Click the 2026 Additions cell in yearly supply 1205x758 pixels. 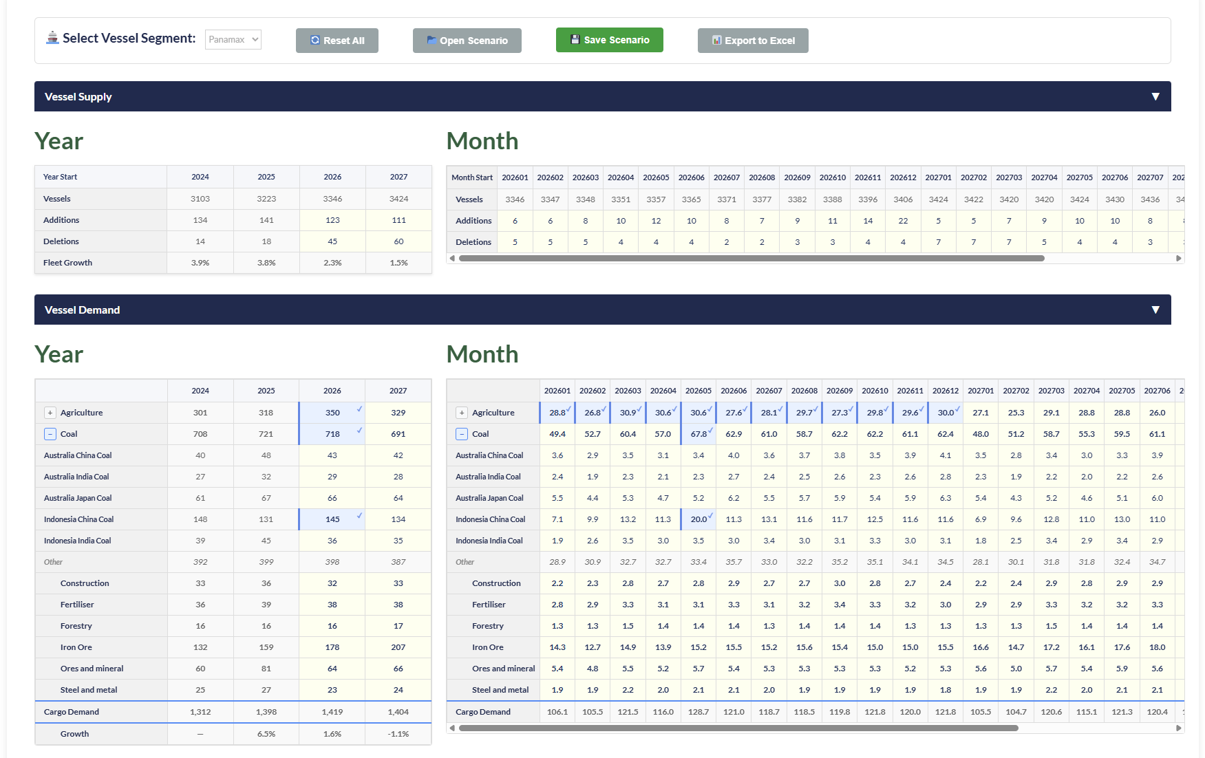point(332,220)
